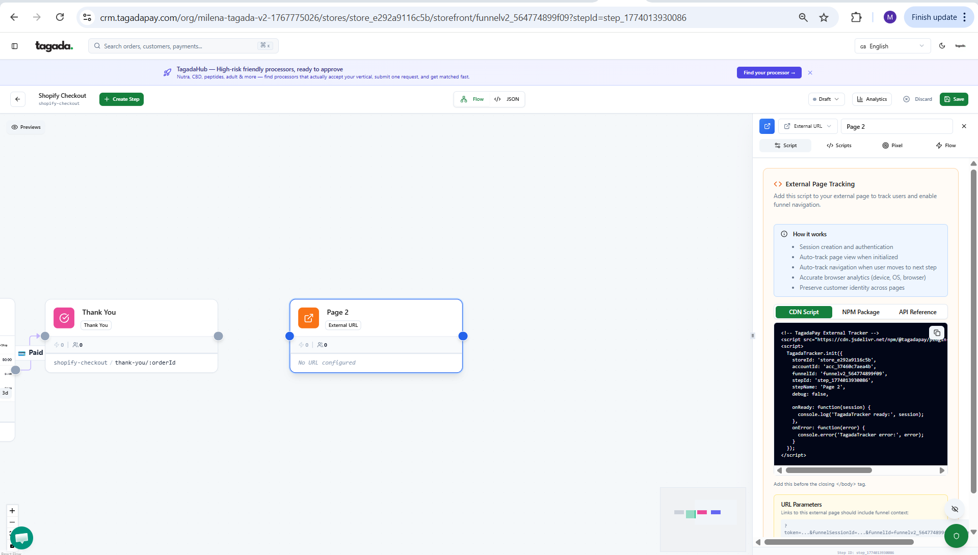Expand the External URL type dropdown
The image size is (978, 555).
pos(808,126)
